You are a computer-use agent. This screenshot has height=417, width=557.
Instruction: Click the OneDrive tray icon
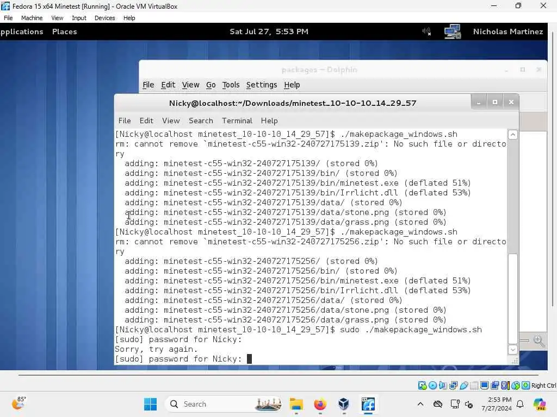tap(438, 404)
